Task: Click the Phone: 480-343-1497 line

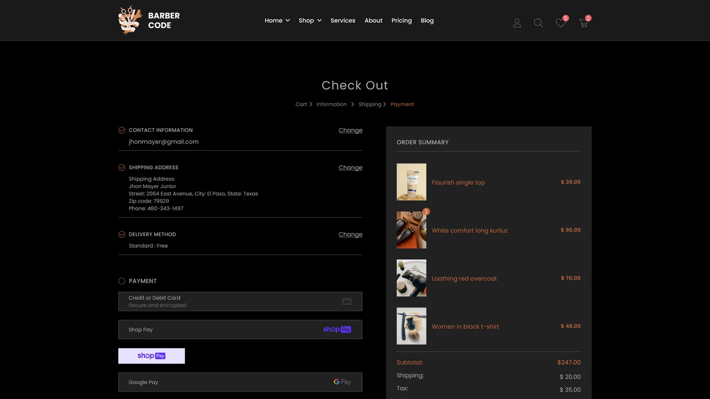Action: click(156, 208)
